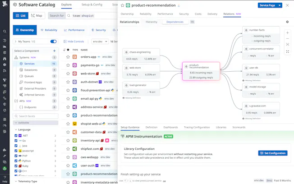The image size is (294, 184).
Task: Expand dependency graph to fullscreen
Action: coord(287,51)
